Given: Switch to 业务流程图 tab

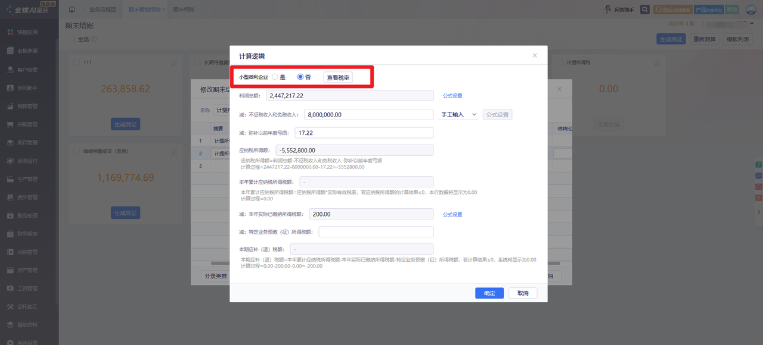Looking at the screenshot, I should (103, 10).
